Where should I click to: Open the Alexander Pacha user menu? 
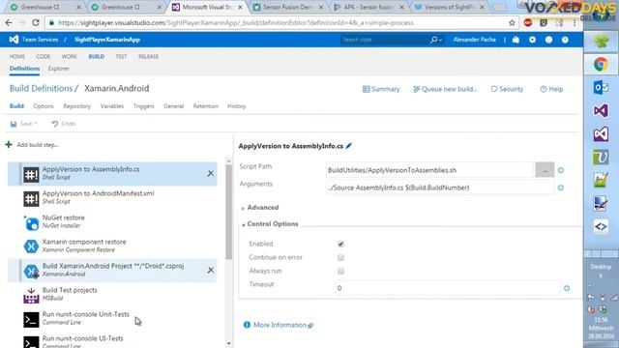point(474,40)
